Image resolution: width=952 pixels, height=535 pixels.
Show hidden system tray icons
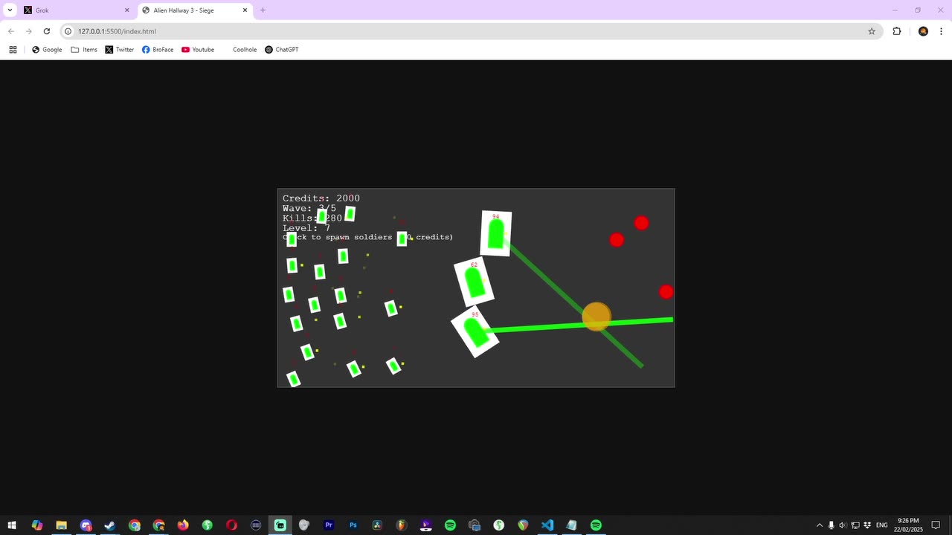pos(820,525)
